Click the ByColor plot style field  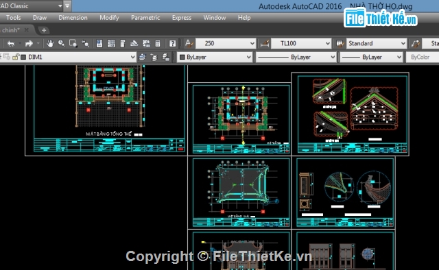pos(423,57)
